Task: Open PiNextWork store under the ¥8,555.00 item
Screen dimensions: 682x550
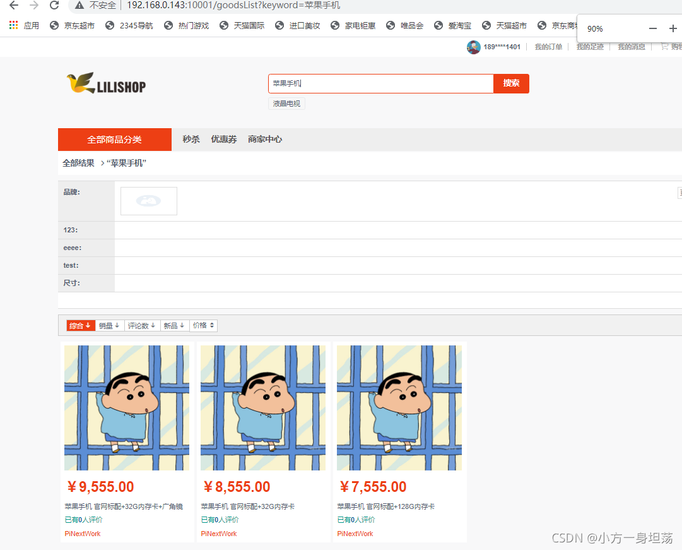Action: click(219, 534)
